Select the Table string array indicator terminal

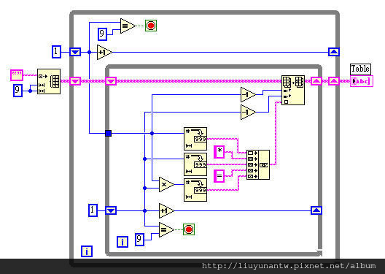pos(362,81)
